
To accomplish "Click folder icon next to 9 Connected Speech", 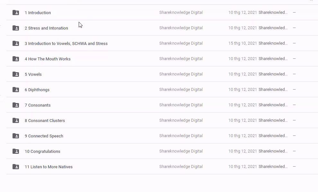I will coord(16,136).
